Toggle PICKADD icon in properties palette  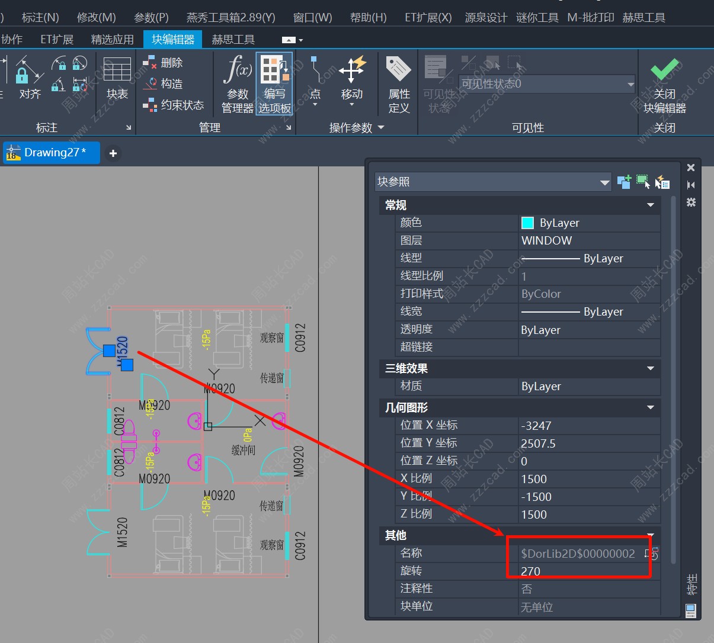pos(624,182)
